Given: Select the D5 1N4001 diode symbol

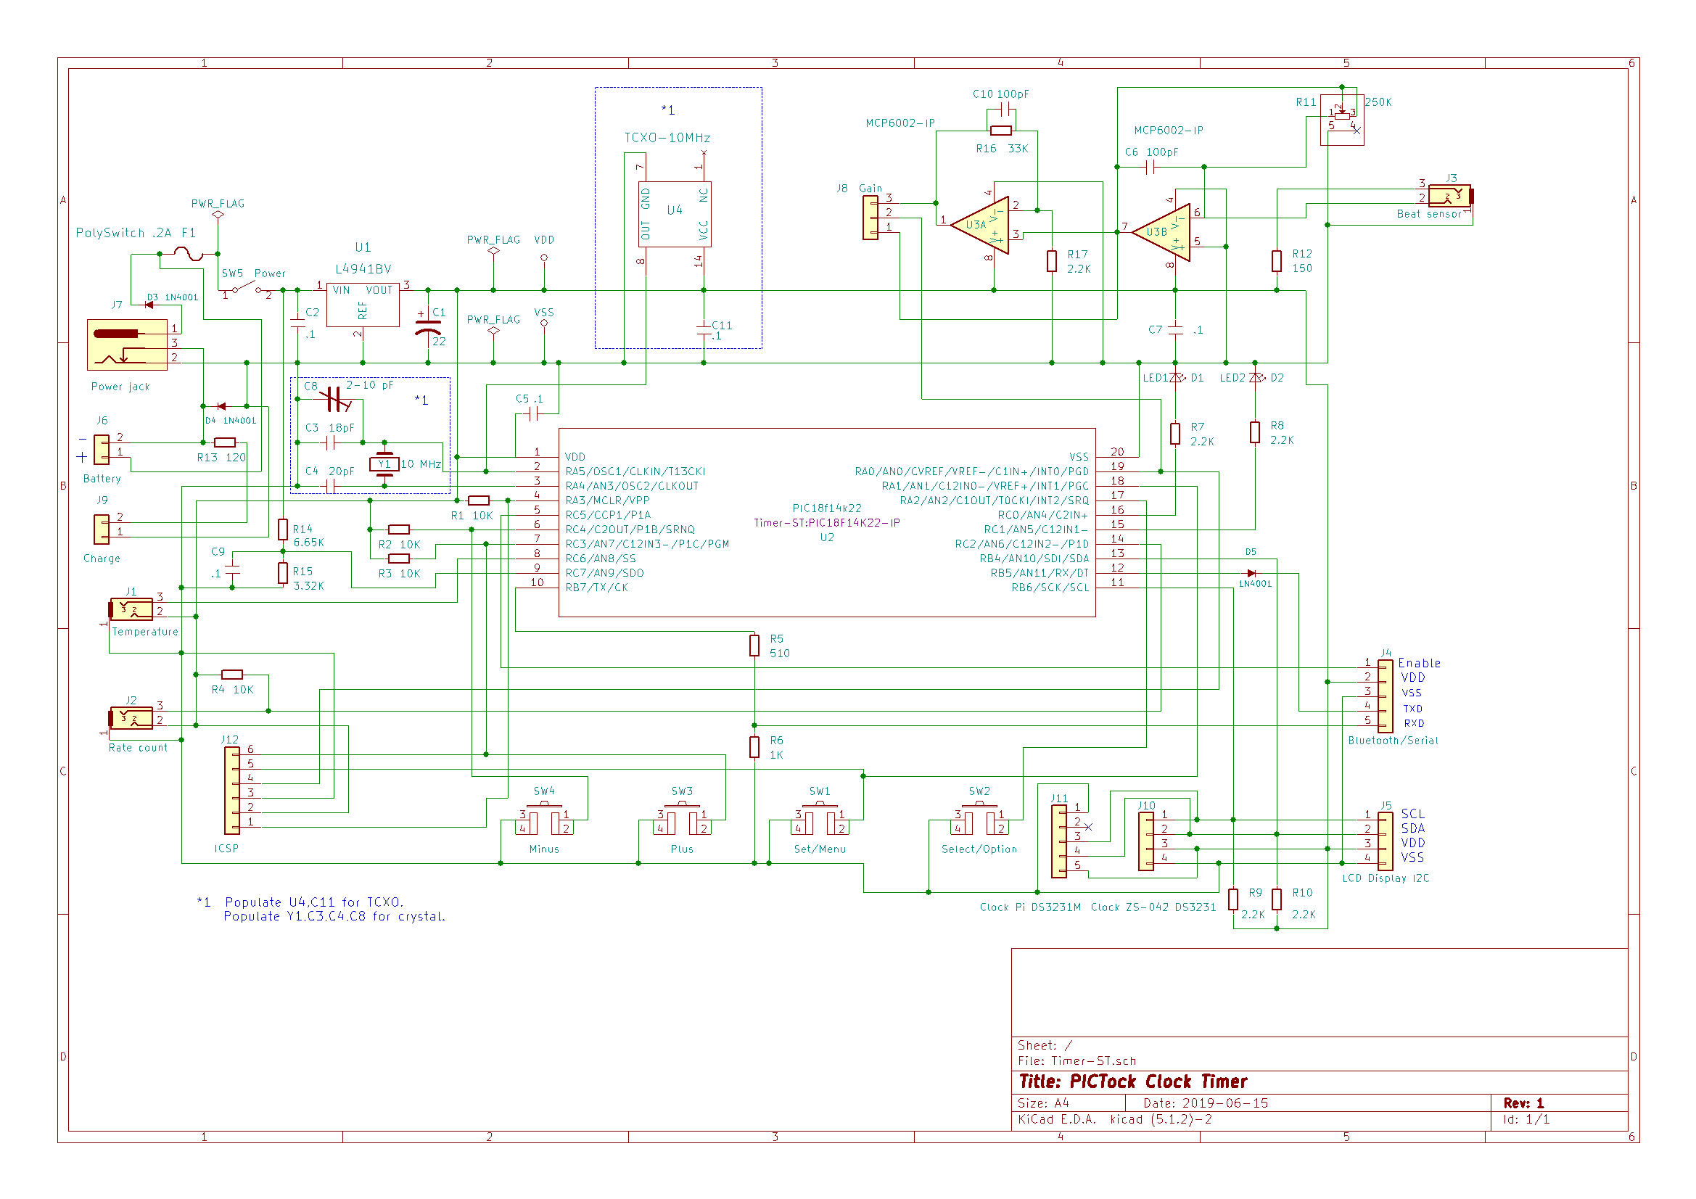Looking at the screenshot, I should pos(1251,573).
